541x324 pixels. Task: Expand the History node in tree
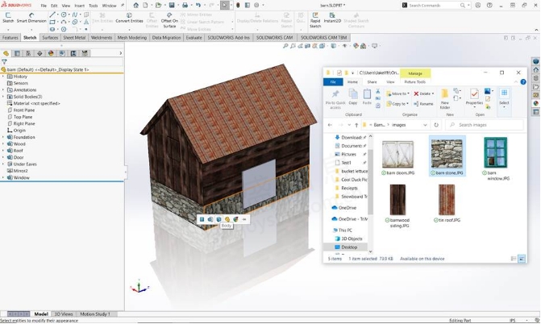4,77
